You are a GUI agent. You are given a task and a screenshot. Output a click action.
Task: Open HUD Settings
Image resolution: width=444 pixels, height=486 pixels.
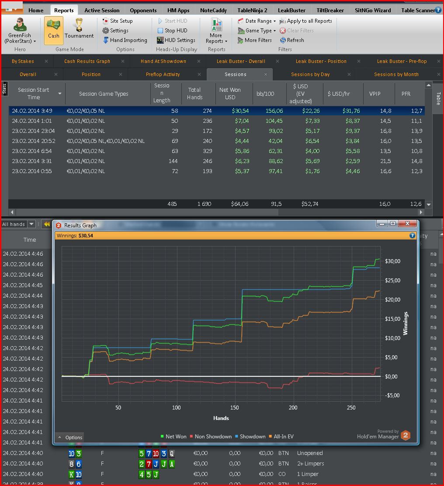(x=176, y=40)
